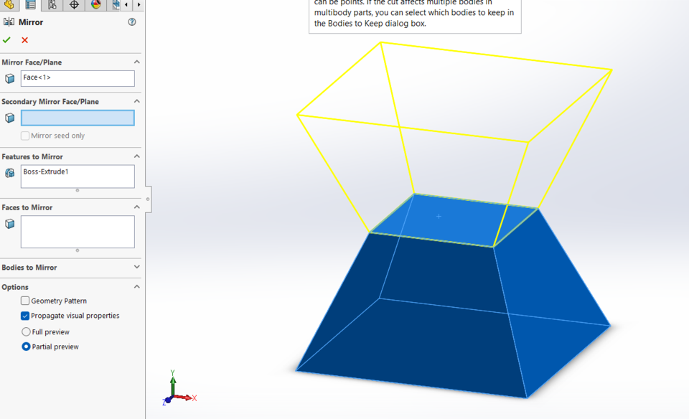Collapse the Mirror Face/Plane section

(x=136, y=62)
